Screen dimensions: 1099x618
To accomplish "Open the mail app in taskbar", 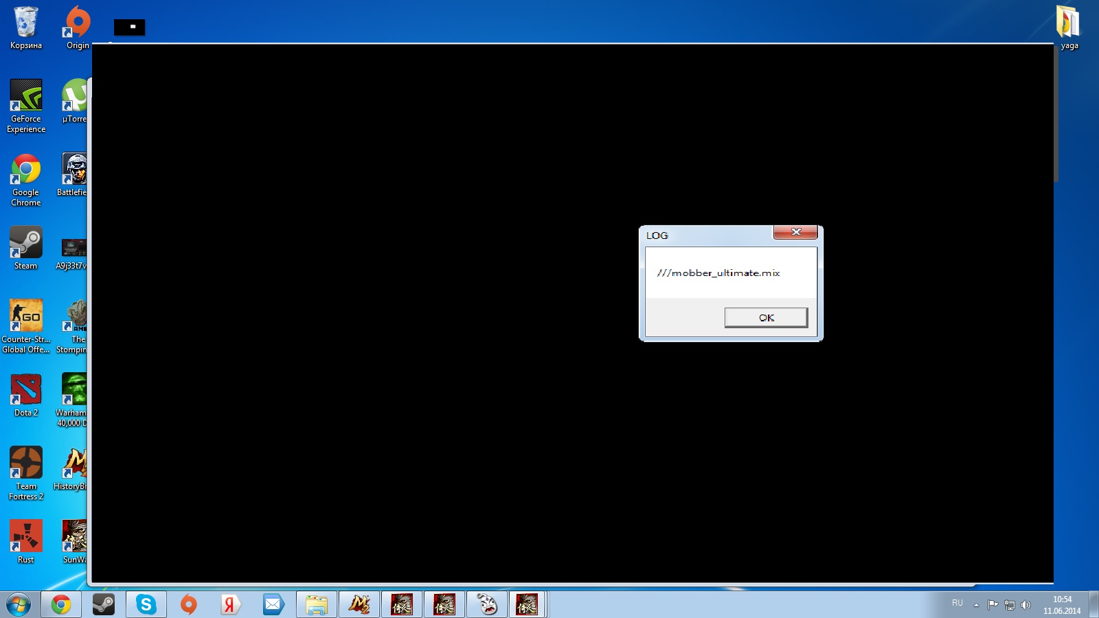I will tap(273, 605).
